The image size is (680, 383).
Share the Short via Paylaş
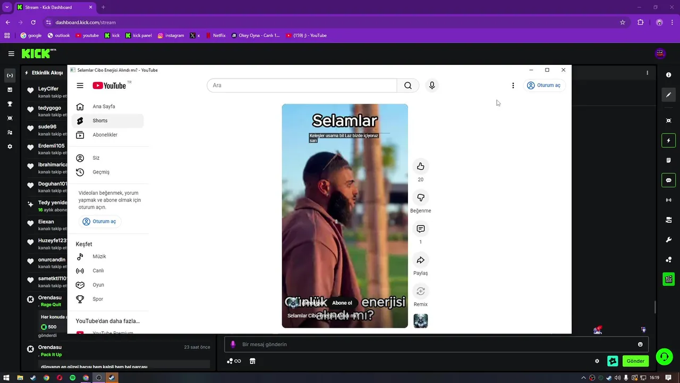tap(421, 260)
